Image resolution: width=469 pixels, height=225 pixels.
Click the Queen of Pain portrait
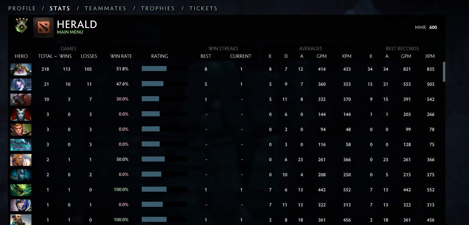pyautogui.click(x=21, y=114)
